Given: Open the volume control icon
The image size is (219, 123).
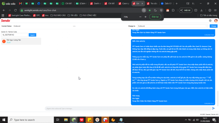Looking at the screenshot, I should pyautogui.click(x=197, y=120).
